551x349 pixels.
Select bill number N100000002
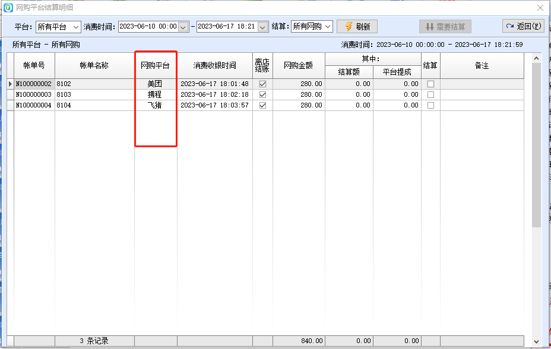click(x=34, y=84)
